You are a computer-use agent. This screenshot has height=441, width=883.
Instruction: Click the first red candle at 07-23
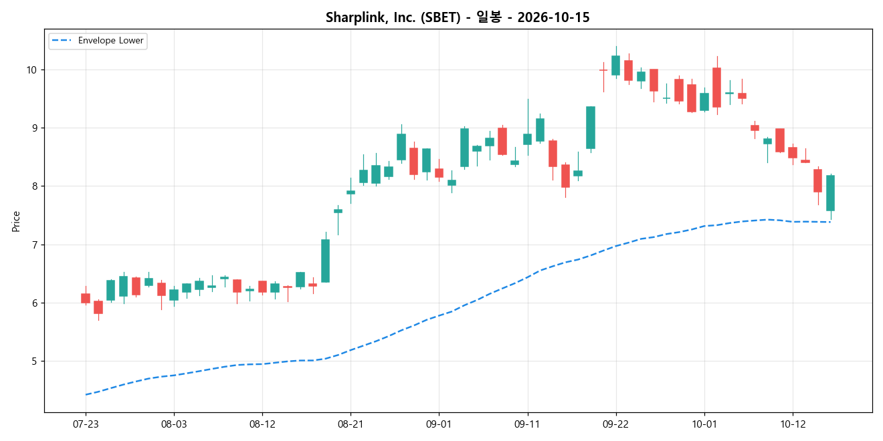86,298
